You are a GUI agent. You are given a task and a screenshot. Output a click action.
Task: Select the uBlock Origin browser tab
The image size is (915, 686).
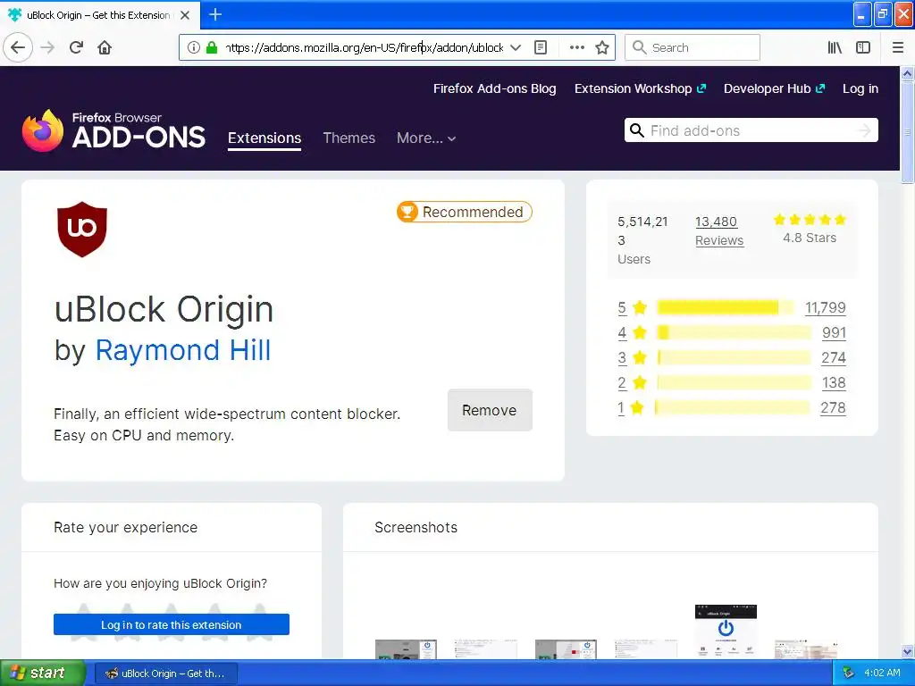tap(100, 15)
